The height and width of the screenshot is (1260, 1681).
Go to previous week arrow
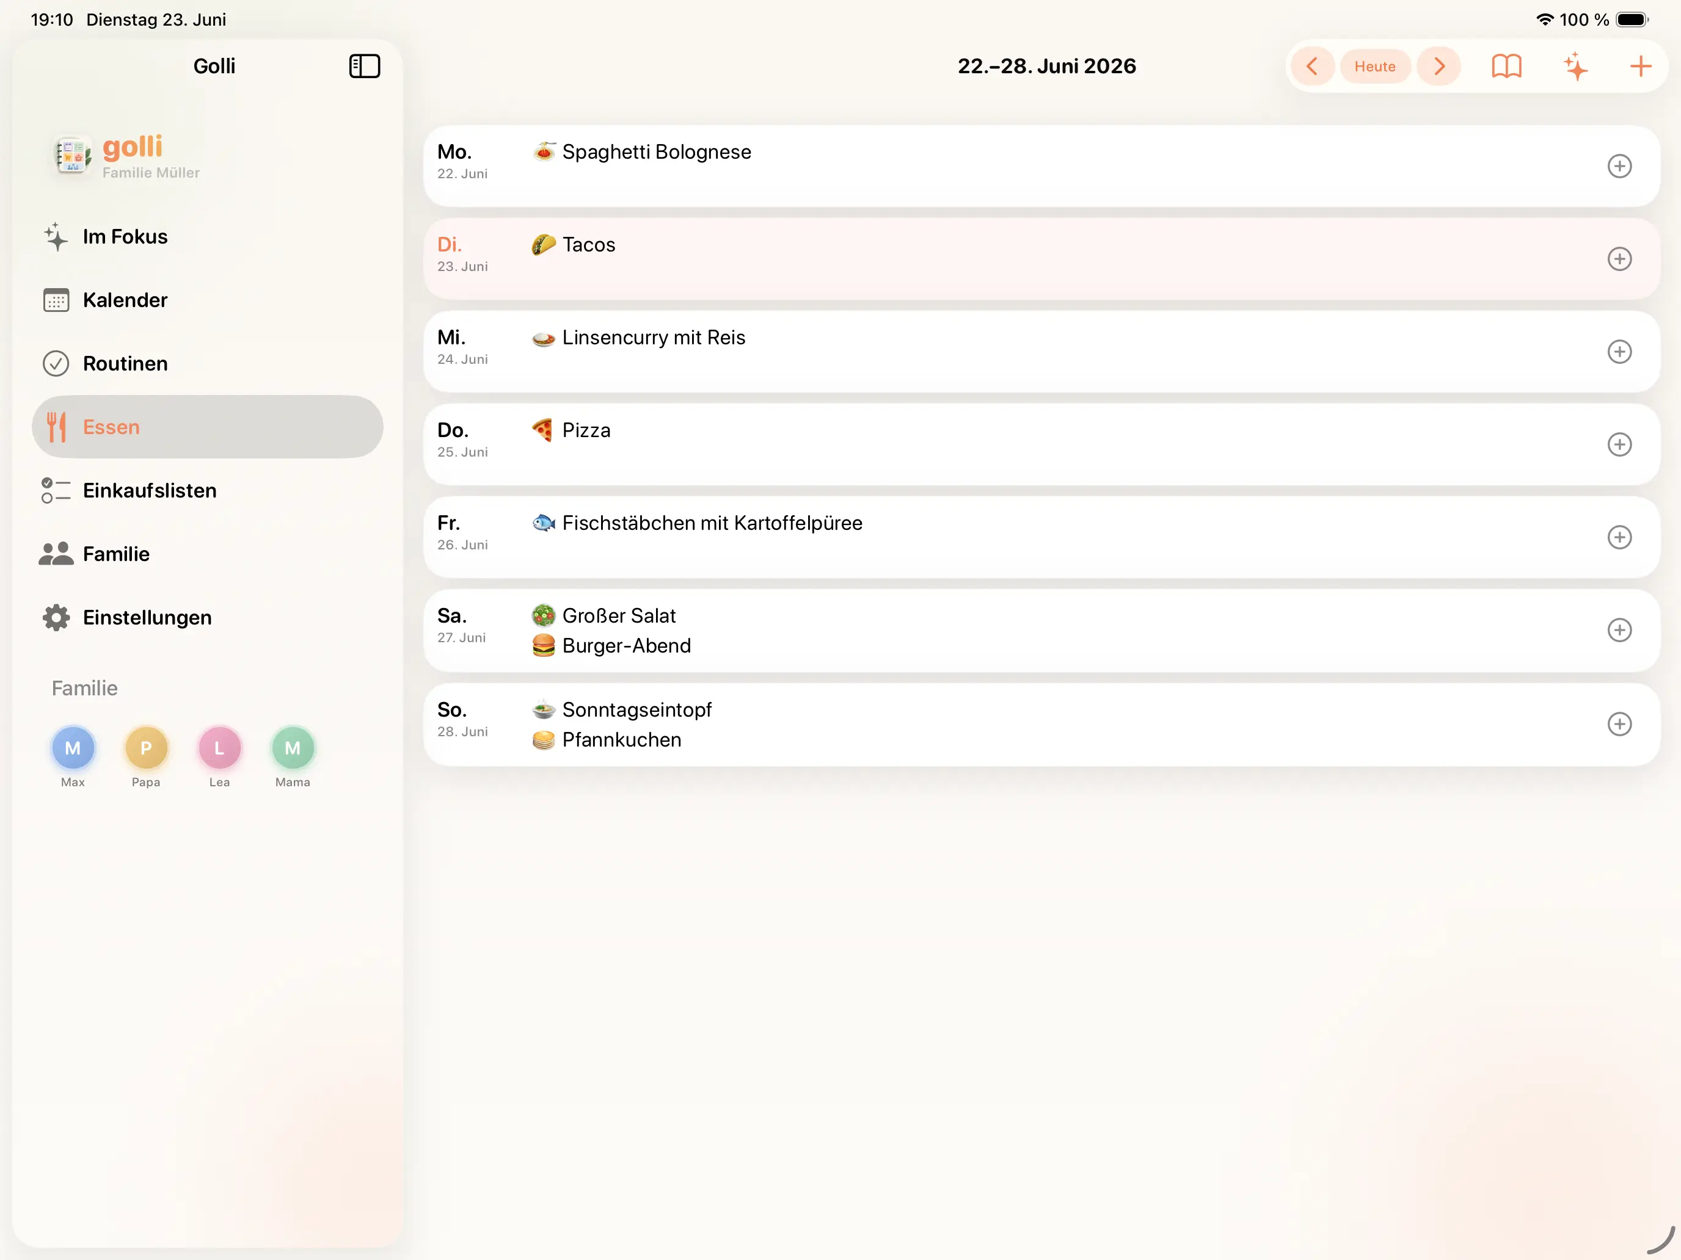point(1311,66)
